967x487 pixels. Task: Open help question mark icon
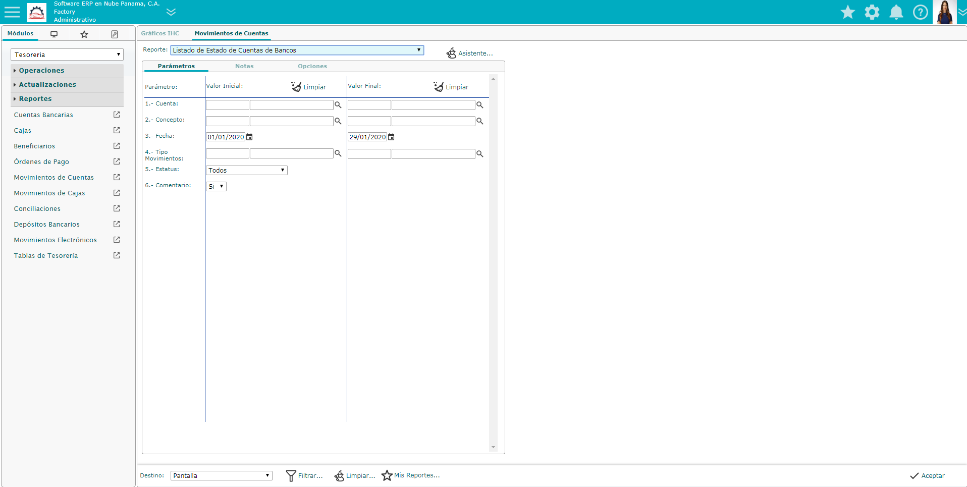pyautogui.click(x=920, y=12)
